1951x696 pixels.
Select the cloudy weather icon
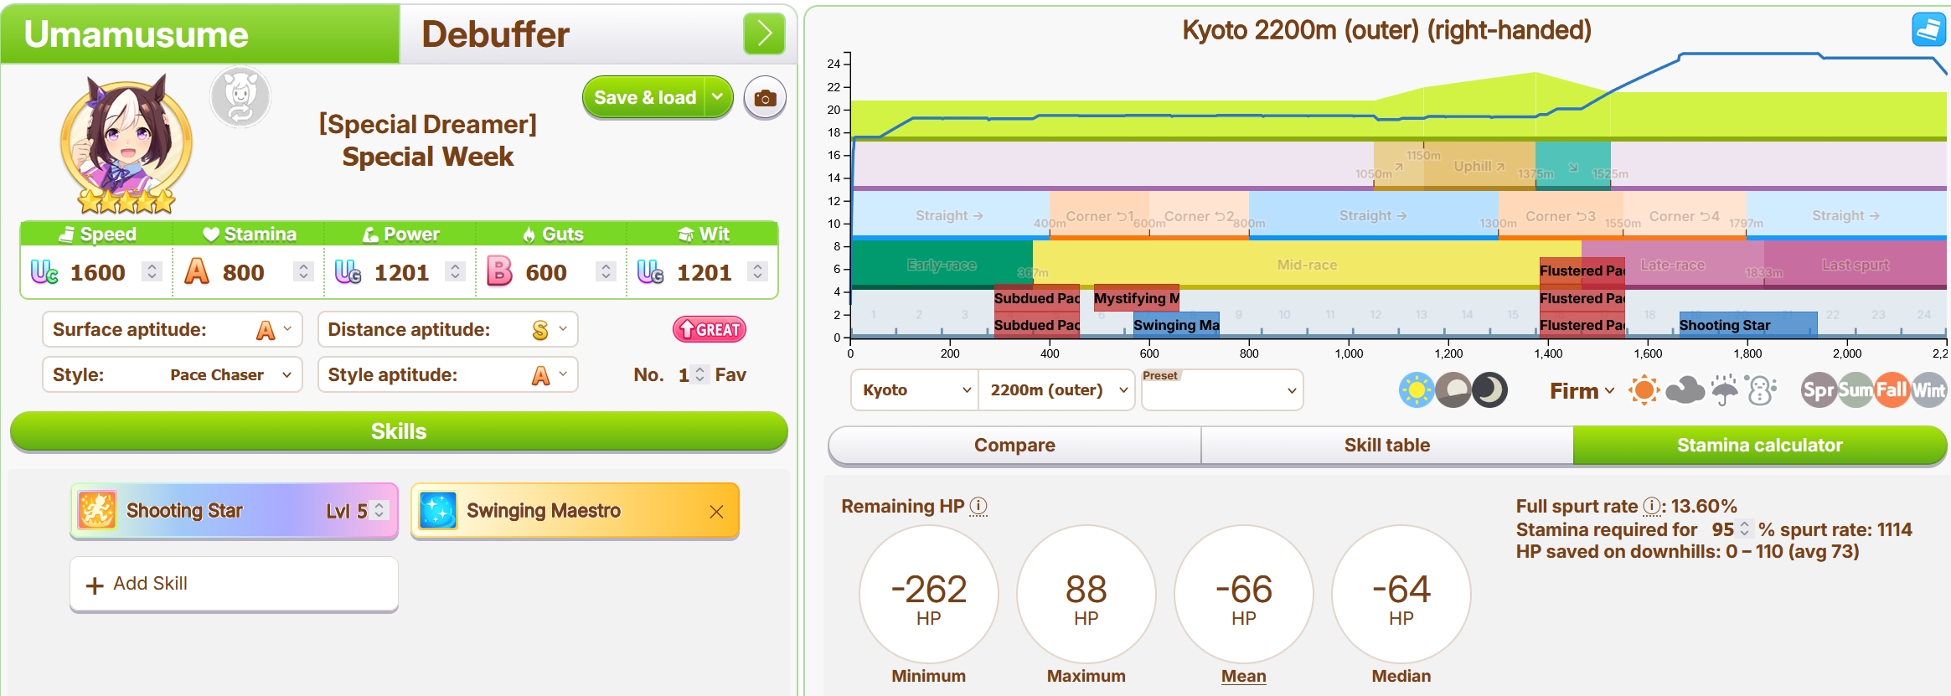1685,390
